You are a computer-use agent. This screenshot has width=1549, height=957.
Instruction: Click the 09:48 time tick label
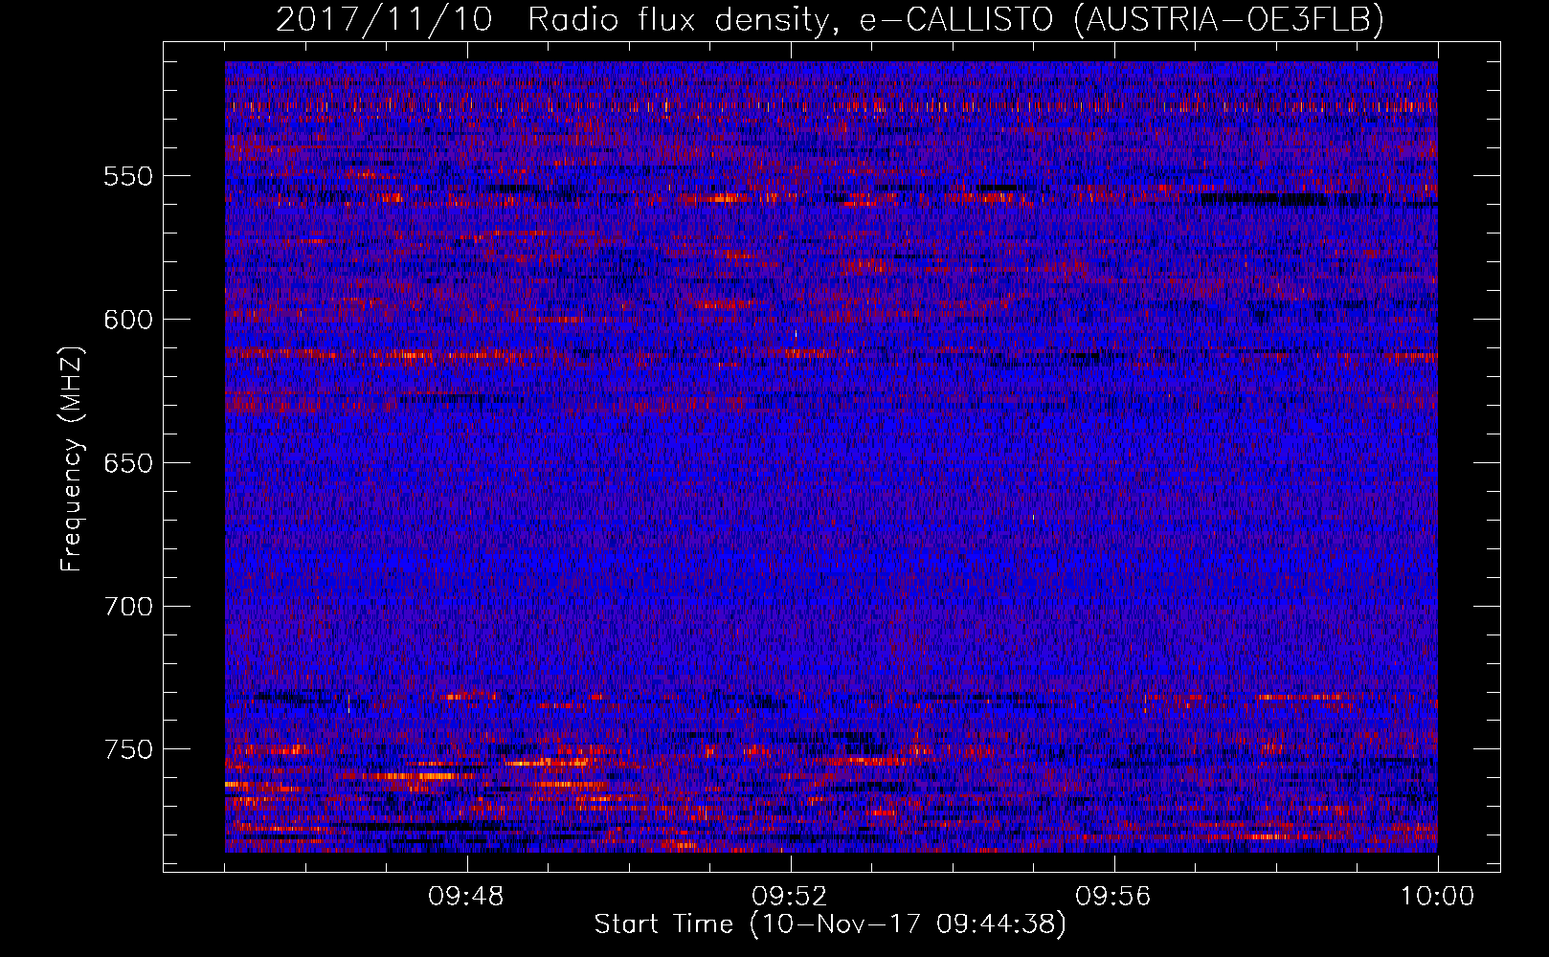coord(466,897)
